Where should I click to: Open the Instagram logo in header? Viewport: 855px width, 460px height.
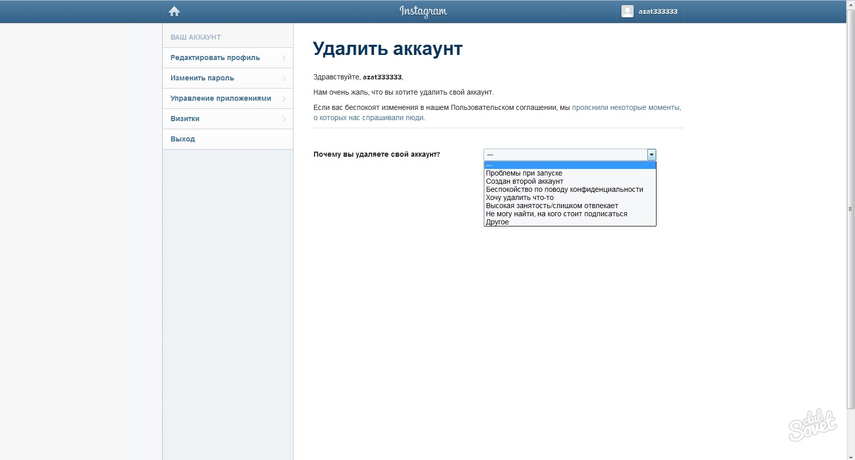coord(423,11)
